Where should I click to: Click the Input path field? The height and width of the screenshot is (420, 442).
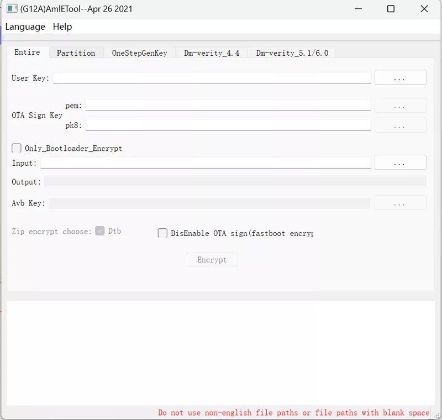pos(206,162)
